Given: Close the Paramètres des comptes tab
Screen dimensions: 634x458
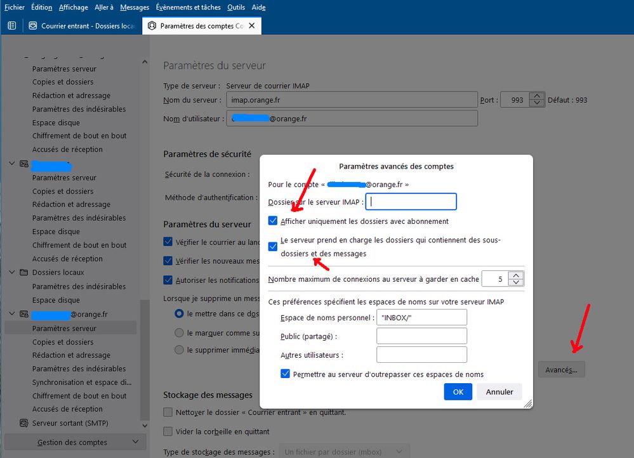Looking at the screenshot, I should (251, 26).
